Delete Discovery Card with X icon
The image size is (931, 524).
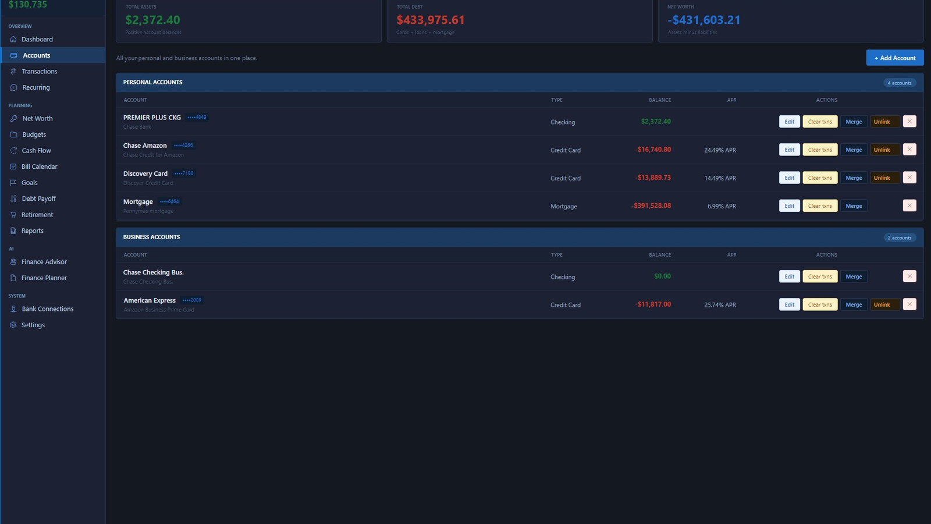909,177
